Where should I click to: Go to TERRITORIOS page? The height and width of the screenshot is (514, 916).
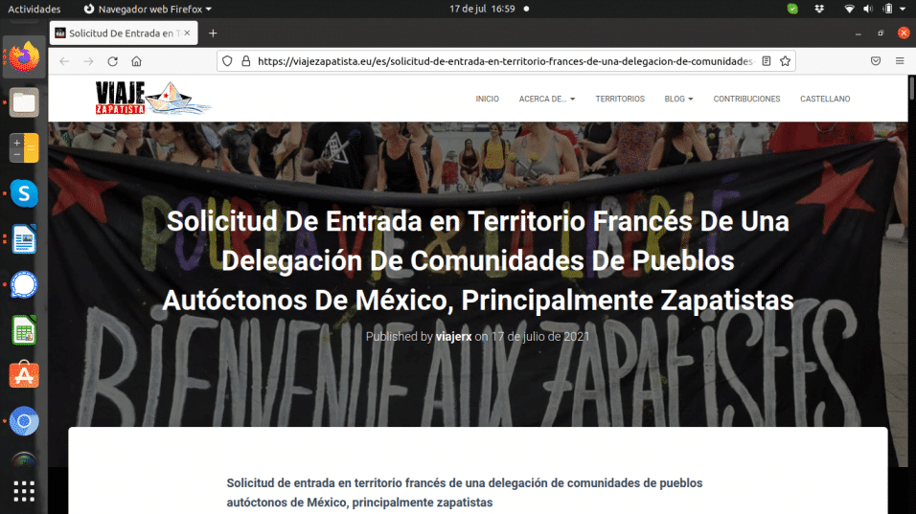pyautogui.click(x=620, y=100)
